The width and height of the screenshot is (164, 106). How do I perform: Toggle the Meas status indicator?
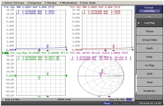[x=107, y=103]
